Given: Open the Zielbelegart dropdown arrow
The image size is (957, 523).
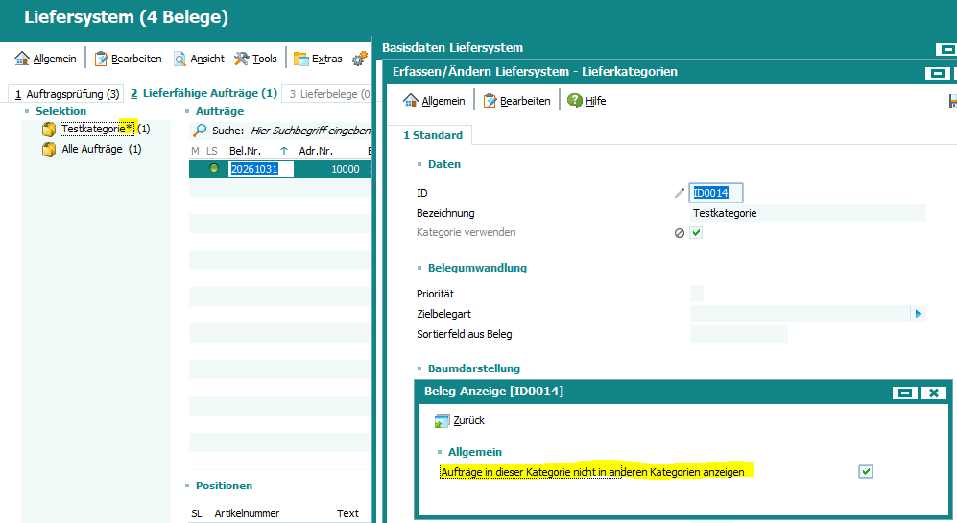Looking at the screenshot, I should 918,314.
